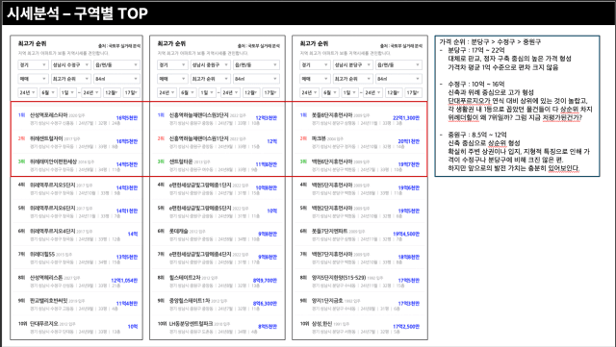This screenshot has width=616, height=347.
Task: Click the 8억9,700만 price in 중원구 list
Action: tap(266, 281)
